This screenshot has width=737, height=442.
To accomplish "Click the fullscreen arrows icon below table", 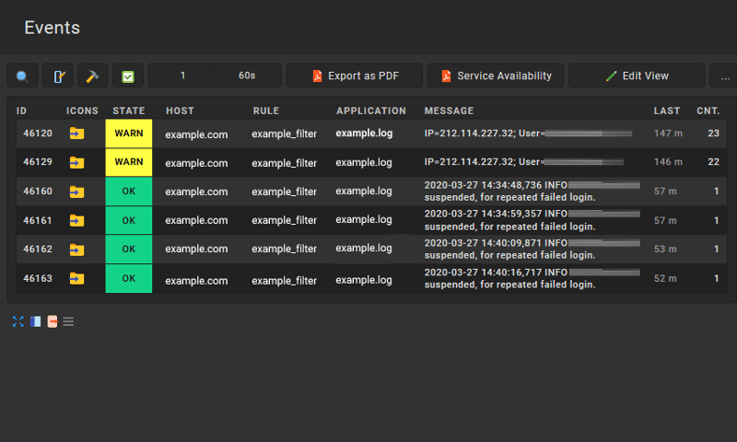I will coord(18,321).
